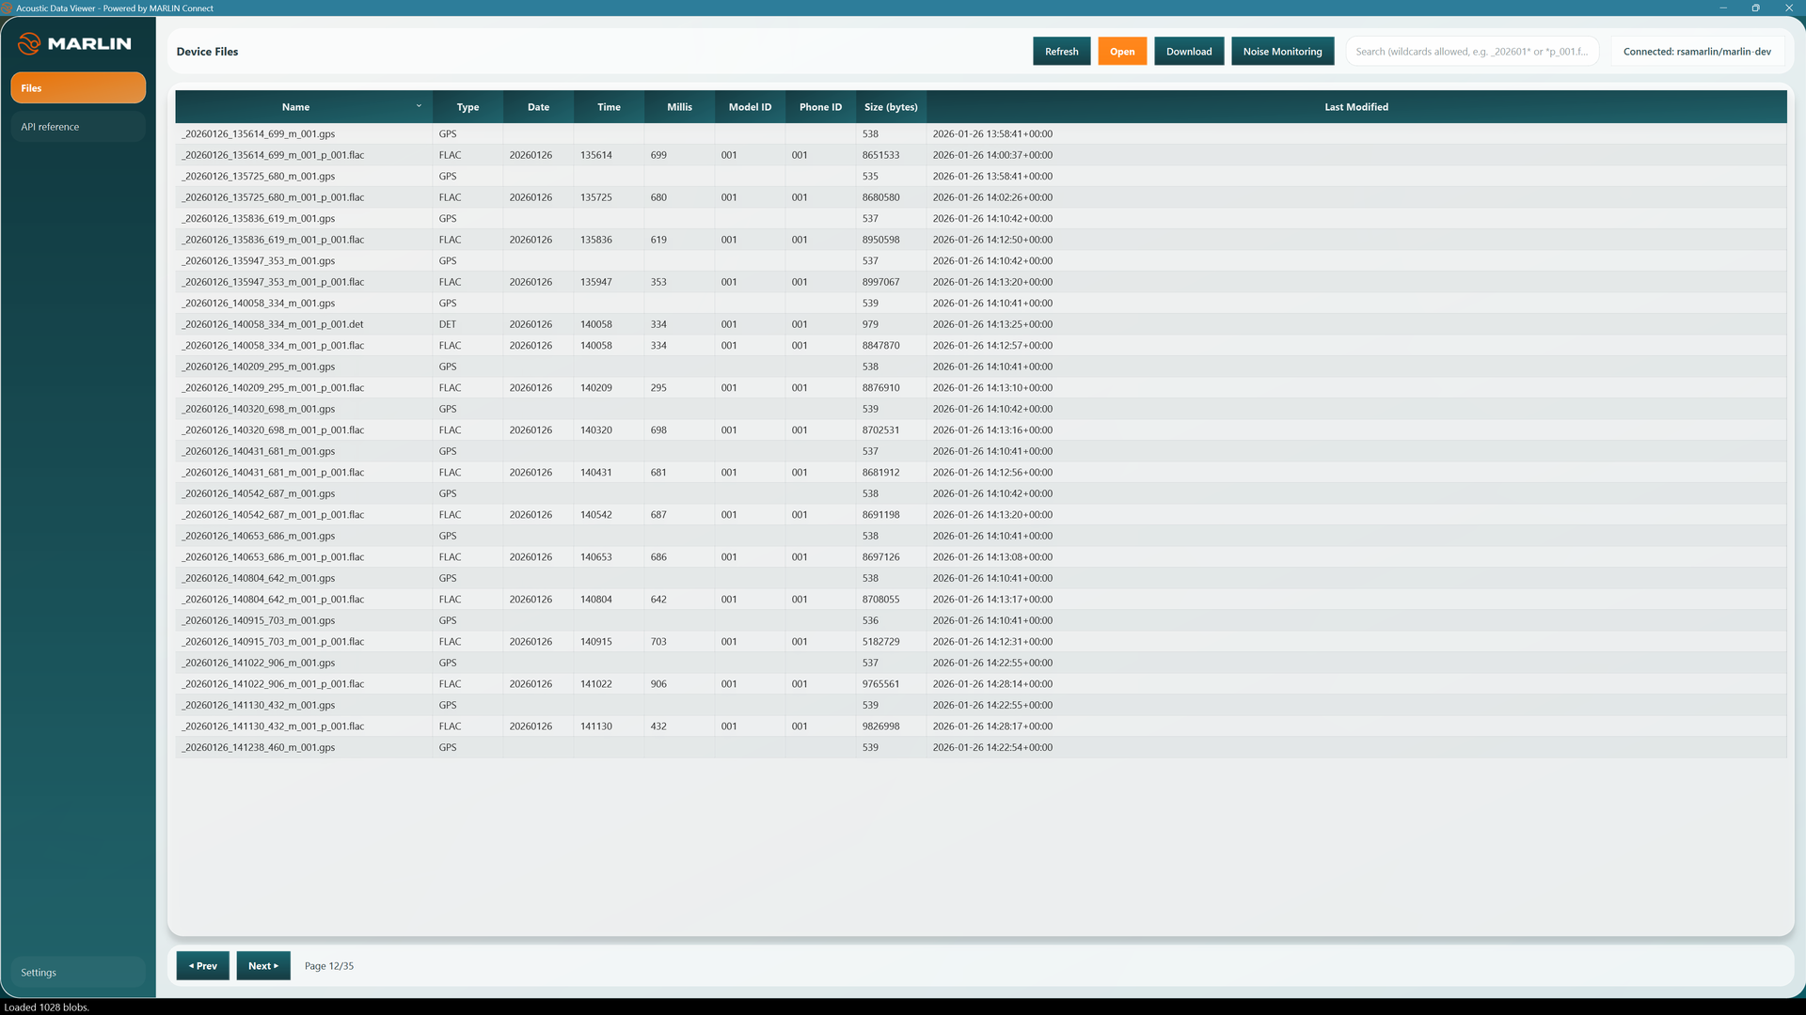Select file _20260126_135614_699_m_001.gps
Viewport: 1806px width, 1015px height.
pyautogui.click(x=259, y=134)
